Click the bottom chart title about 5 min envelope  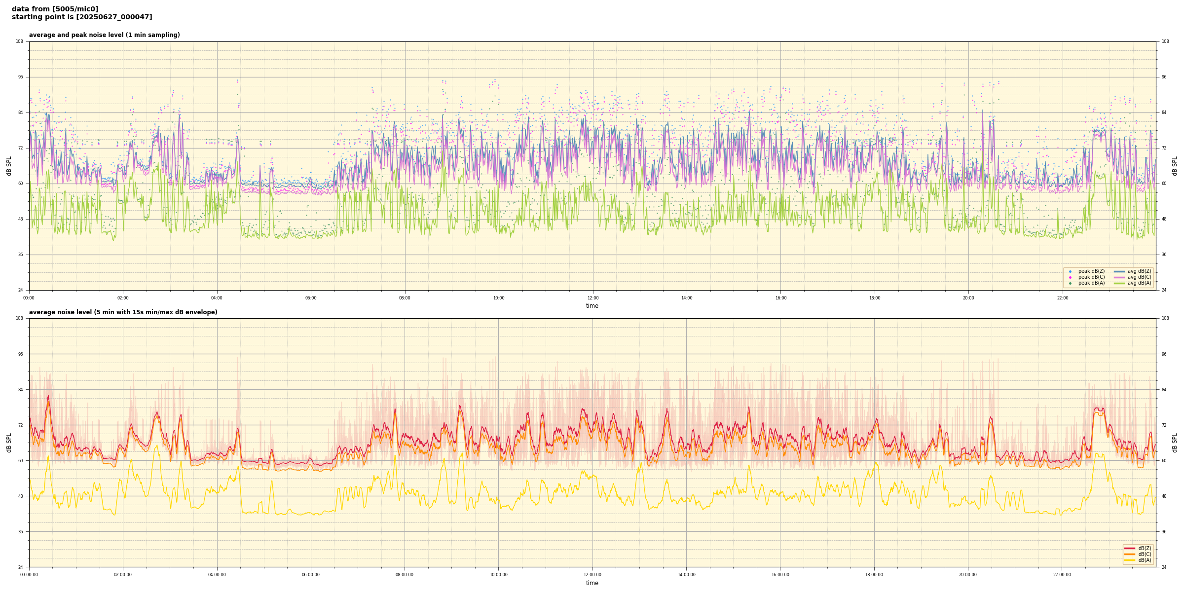[123, 312]
